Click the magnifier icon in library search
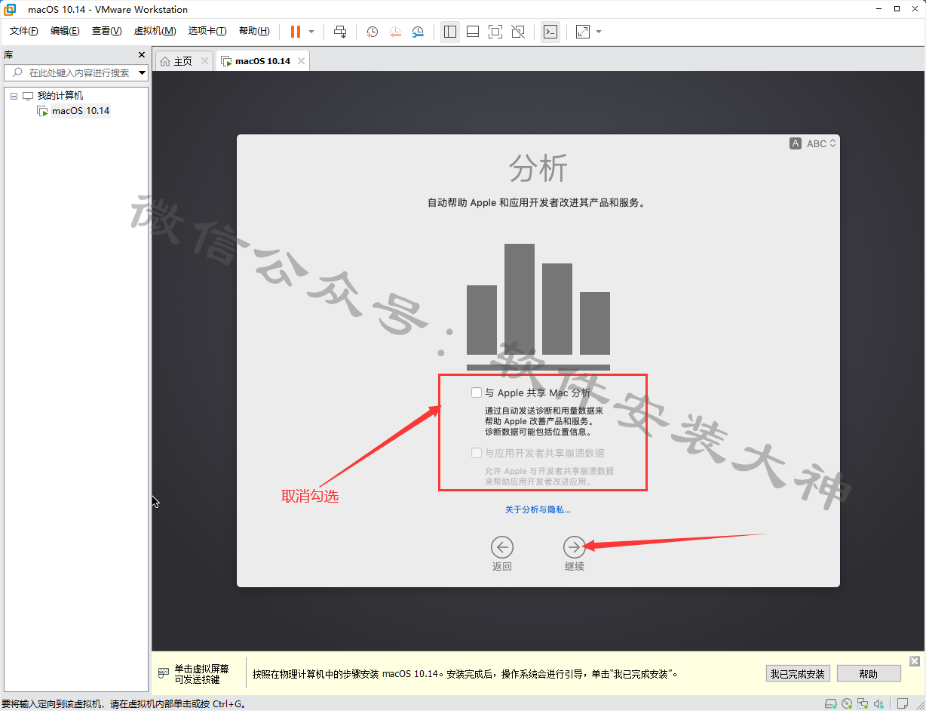Screen dimensions: 926x711 click(x=17, y=72)
